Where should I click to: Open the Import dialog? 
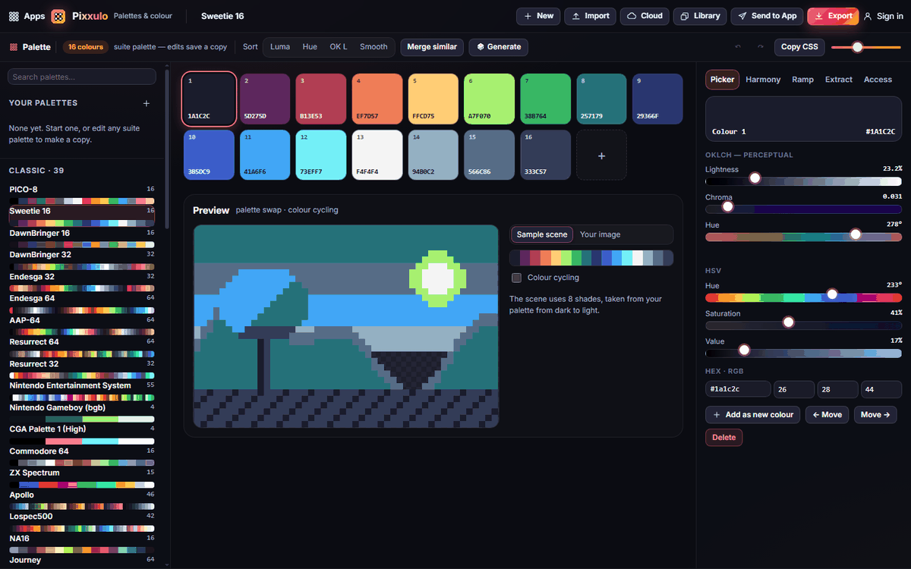point(590,16)
